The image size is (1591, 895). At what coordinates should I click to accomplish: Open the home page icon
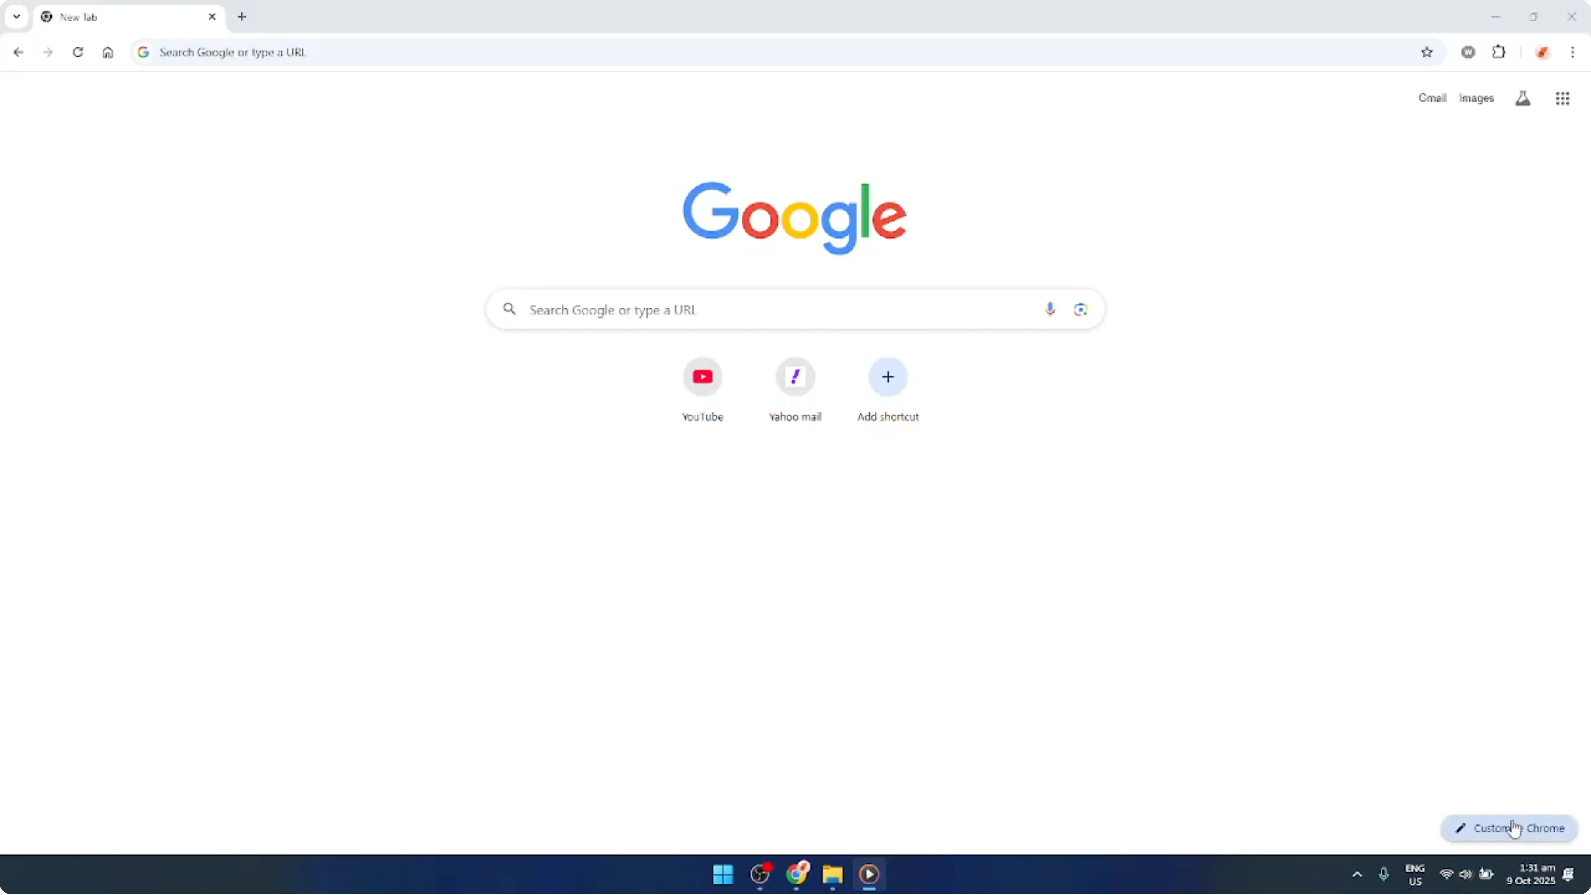[108, 53]
